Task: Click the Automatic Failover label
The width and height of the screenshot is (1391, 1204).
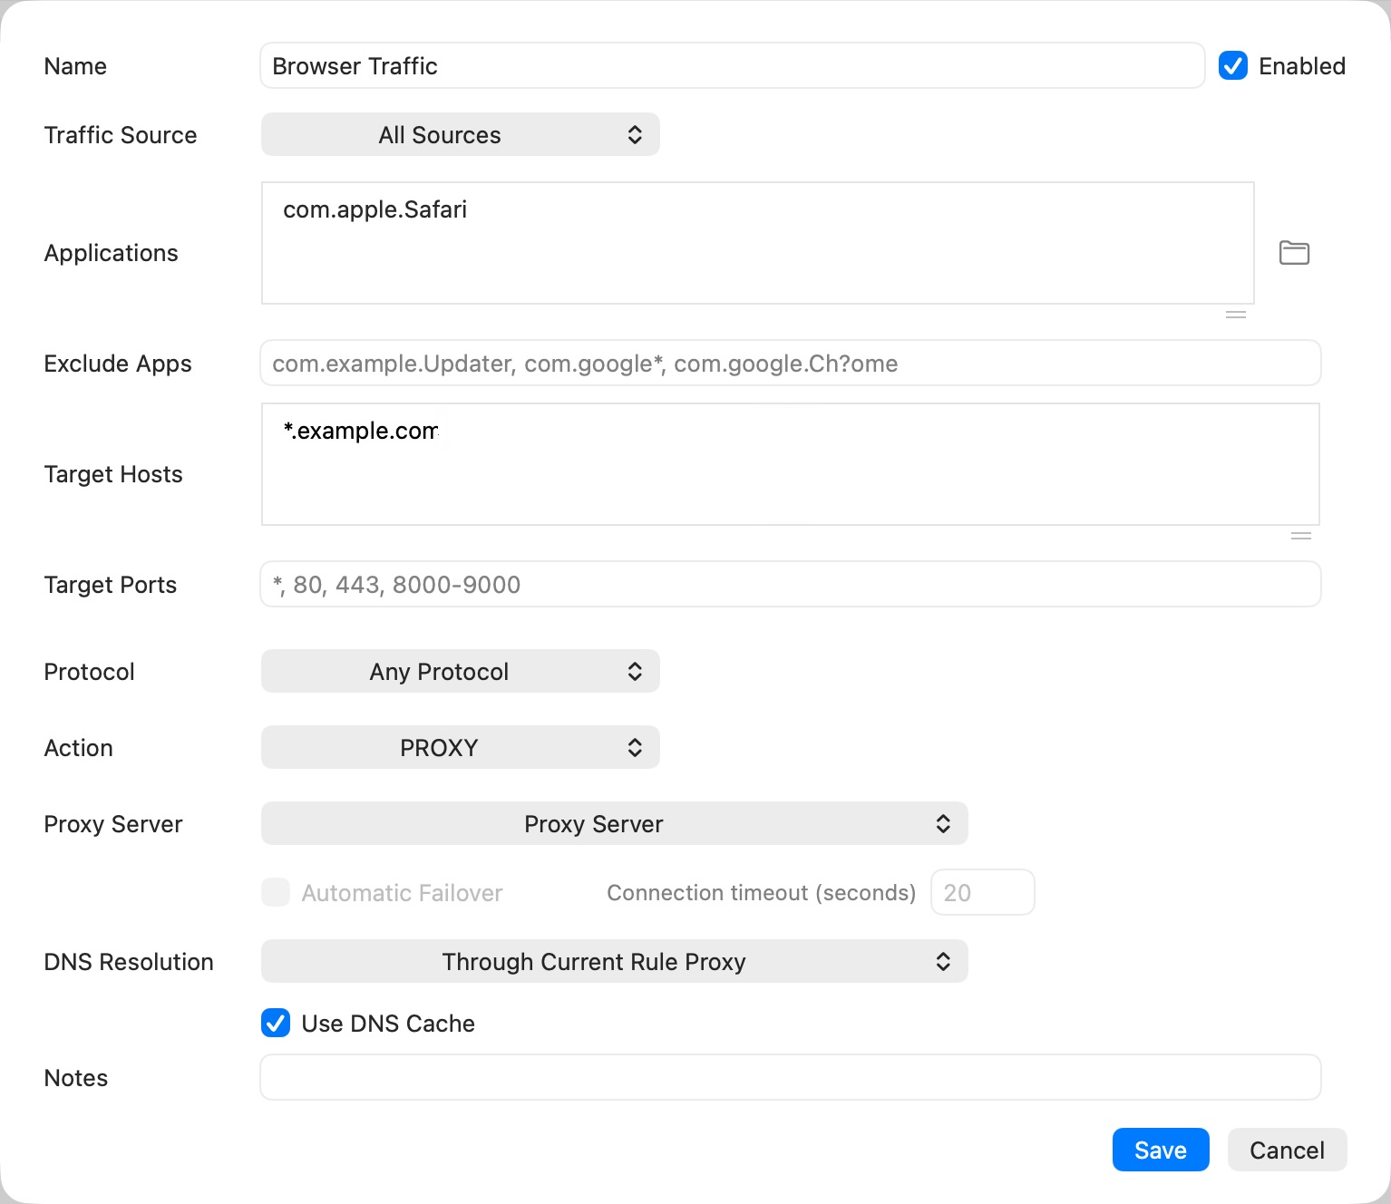Action: 402,892
